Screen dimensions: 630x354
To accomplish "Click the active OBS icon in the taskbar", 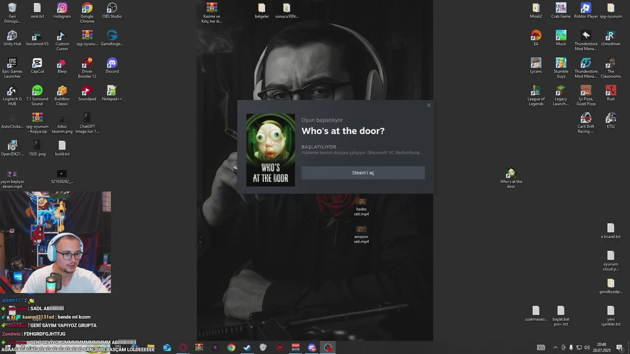I will (x=328, y=348).
